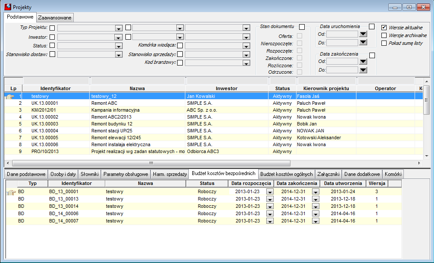Open the Stanowisko dostaw dropdown
This screenshot has width=434, height=263.
[x=119, y=54]
